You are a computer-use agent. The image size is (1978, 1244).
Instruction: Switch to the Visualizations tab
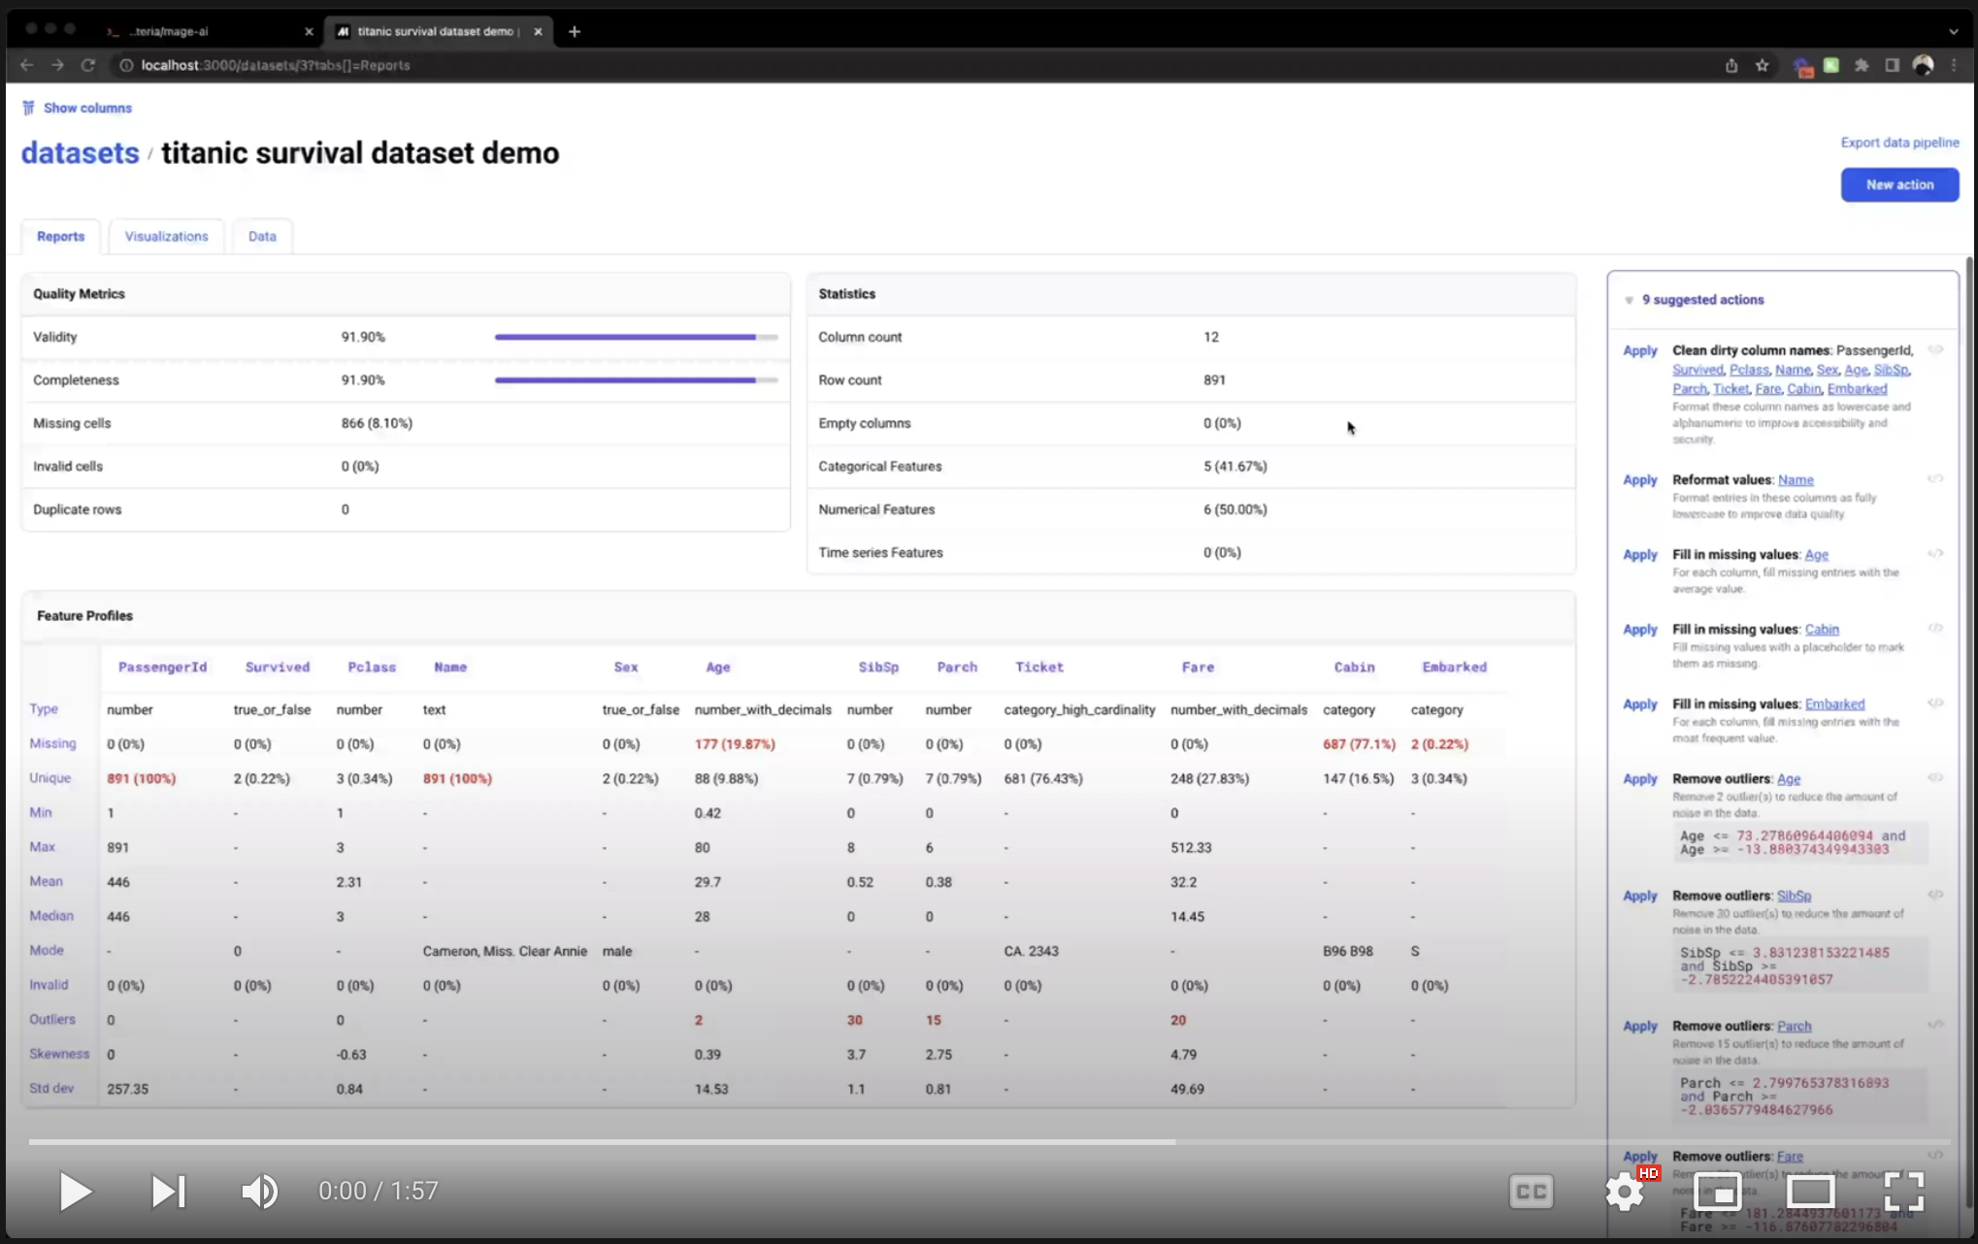point(166,236)
